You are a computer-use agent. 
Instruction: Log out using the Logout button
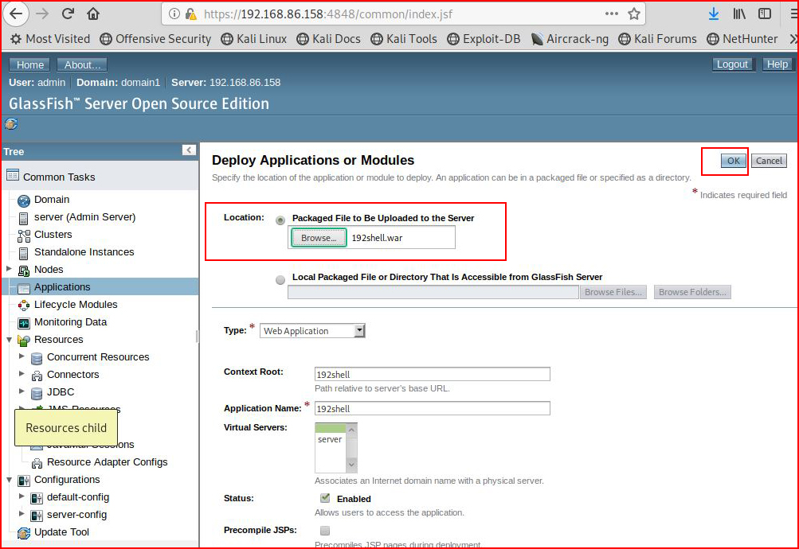732,64
